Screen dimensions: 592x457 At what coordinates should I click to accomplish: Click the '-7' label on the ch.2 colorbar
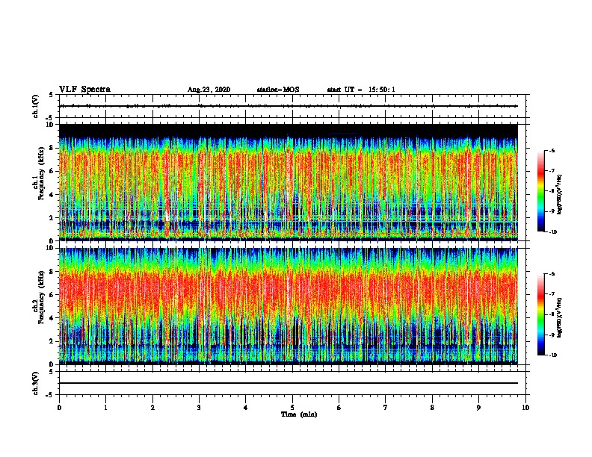point(552,294)
